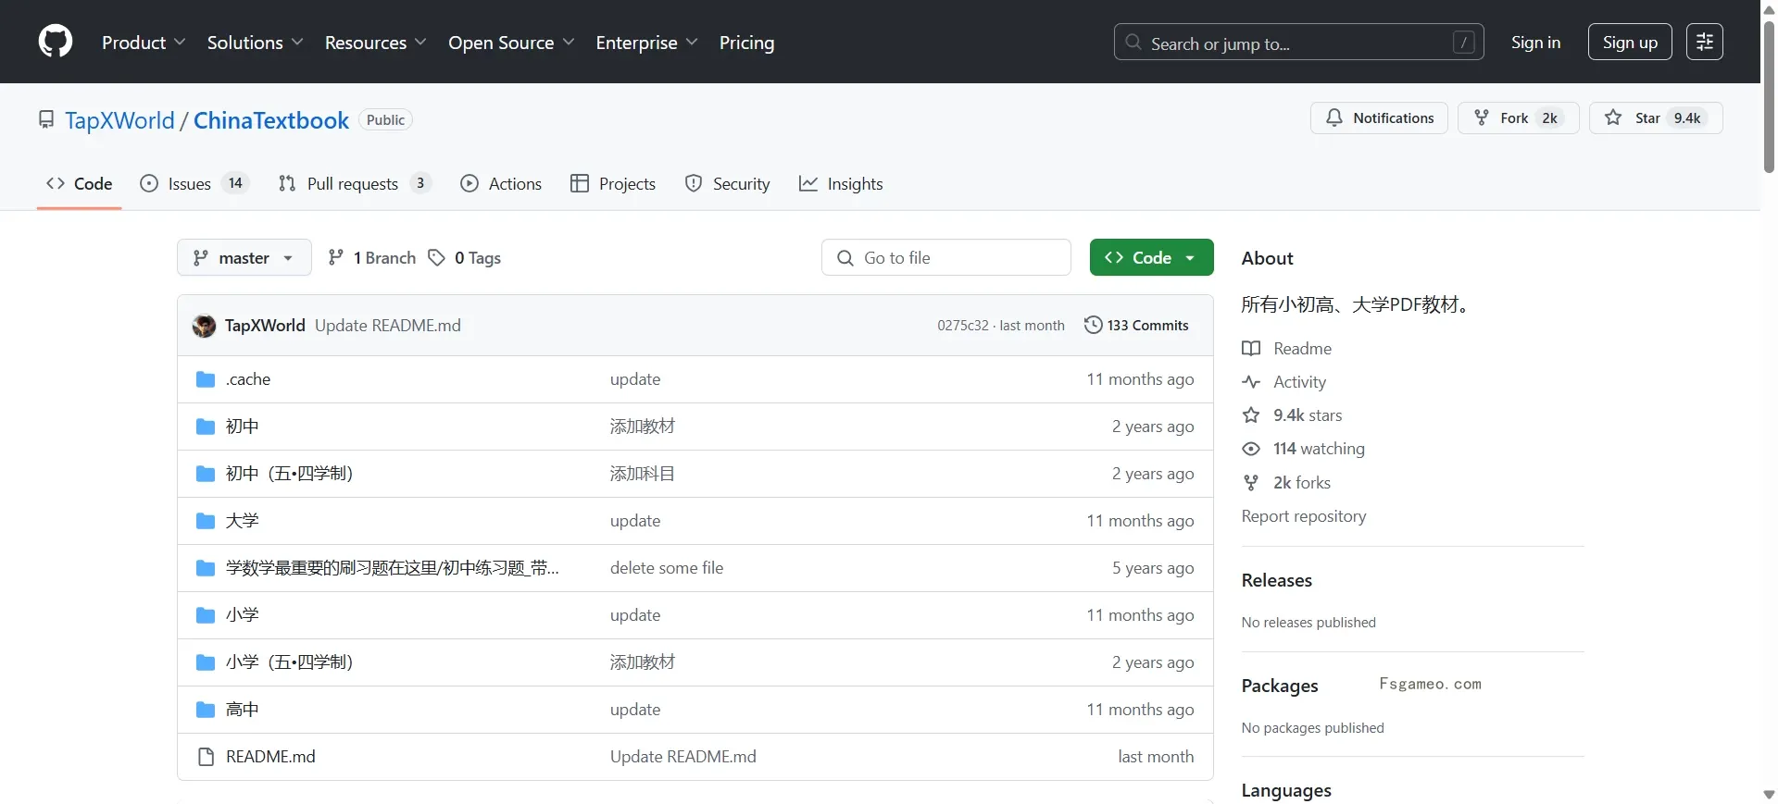Viewport: 1778px width, 804px height.
Task: Expand the master branch dropdown
Action: (244, 258)
